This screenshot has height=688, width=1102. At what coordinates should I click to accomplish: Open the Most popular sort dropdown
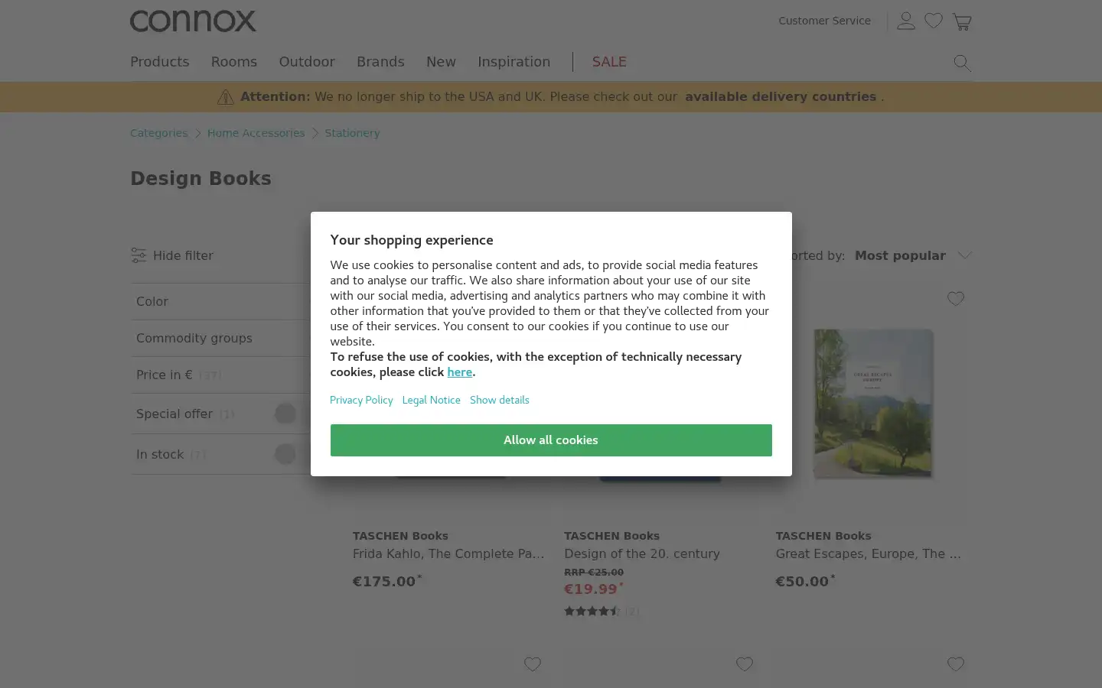913,255
